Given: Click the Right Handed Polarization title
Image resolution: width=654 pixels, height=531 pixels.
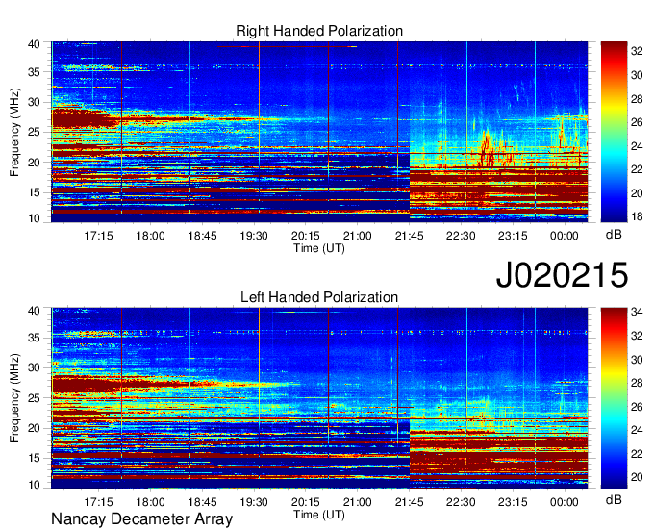Looking at the screenshot, I should pyautogui.click(x=319, y=31).
